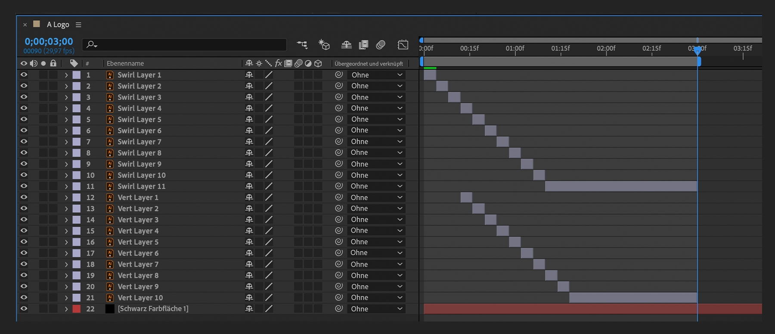The height and width of the screenshot is (334, 775).
Task: Click the current timecode 0;00;03;00
Action: coord(49,41)
